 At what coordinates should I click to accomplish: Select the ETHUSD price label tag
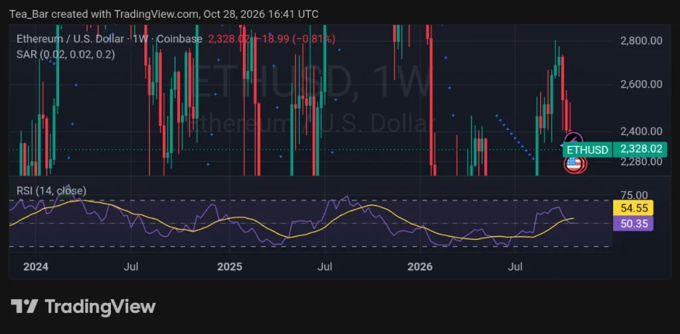(x=588, y=150)
